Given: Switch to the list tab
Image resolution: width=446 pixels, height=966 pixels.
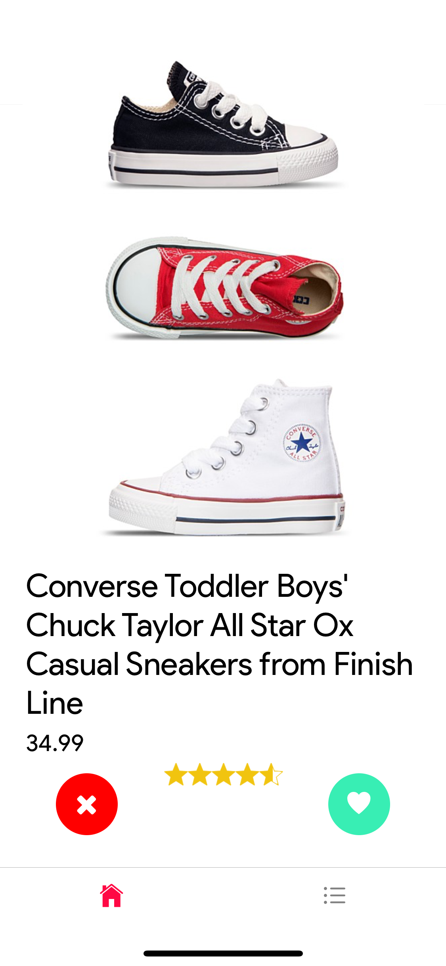Looking at the screenshot, I should 335,895.
